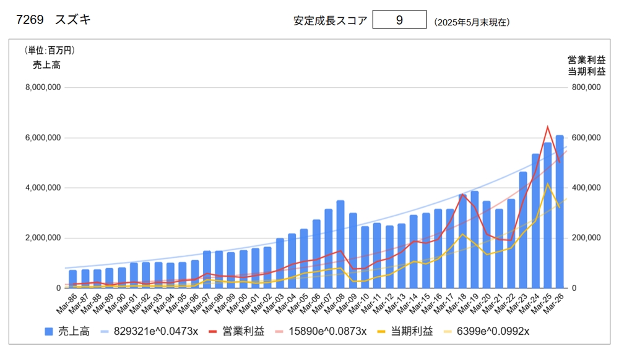Viewport: 619px width, 354px height.
Task: Click the red 営業利益 legend swatch
Action: click(213, 332)
